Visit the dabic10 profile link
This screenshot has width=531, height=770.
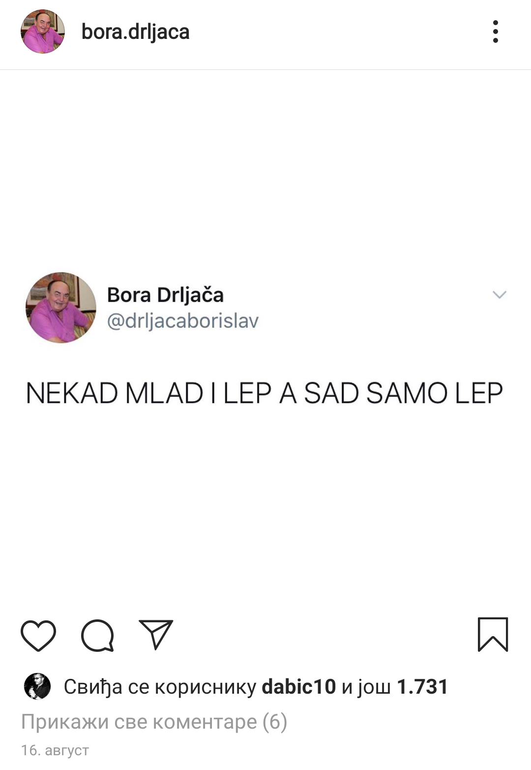pyautogui.click(x=298, y=687)
